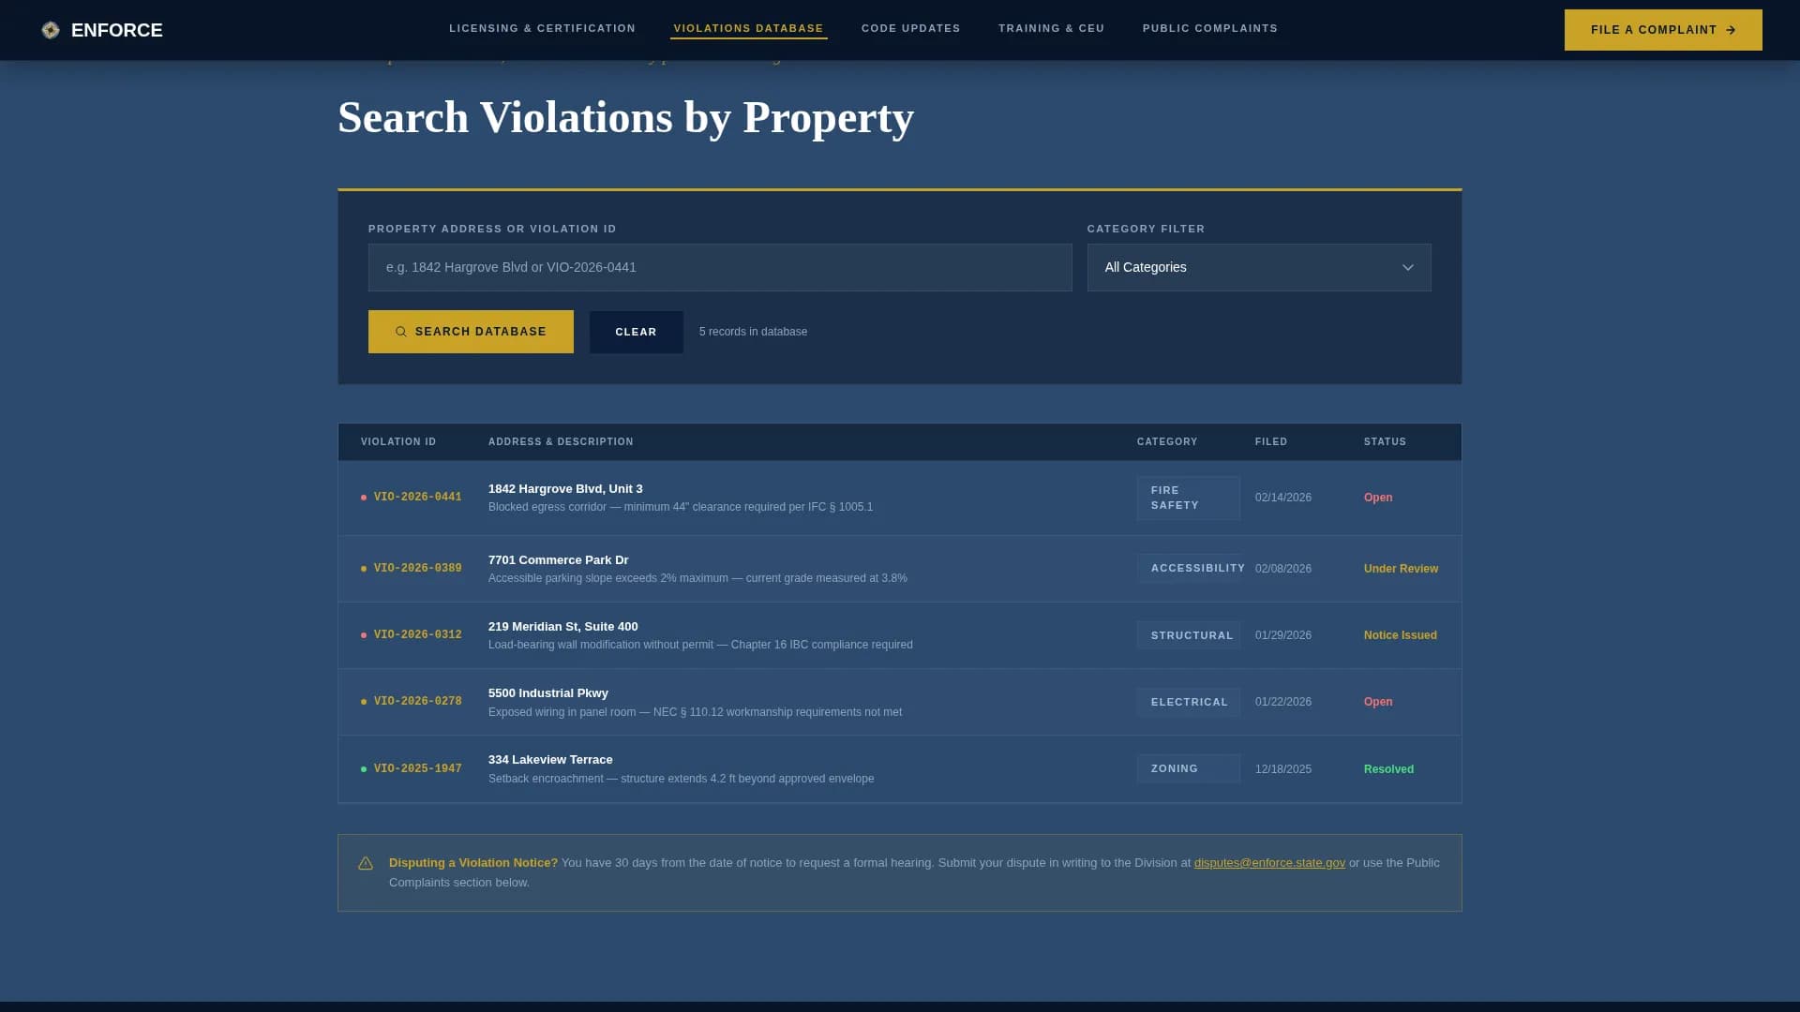
Task: Click filed date 02/08/2026
Action: (x=1282, y=569)
